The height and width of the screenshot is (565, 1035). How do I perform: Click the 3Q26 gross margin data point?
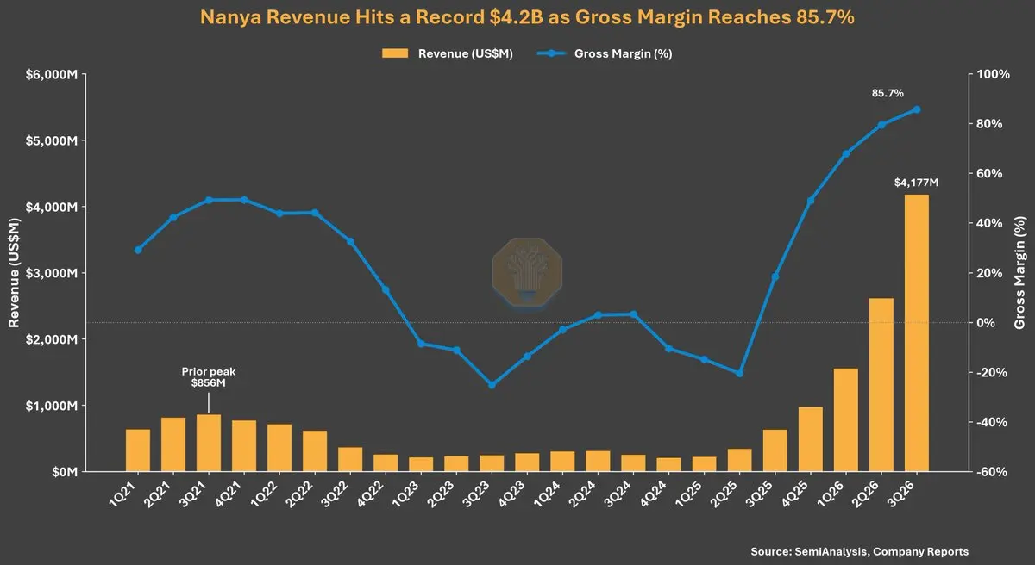916,109
